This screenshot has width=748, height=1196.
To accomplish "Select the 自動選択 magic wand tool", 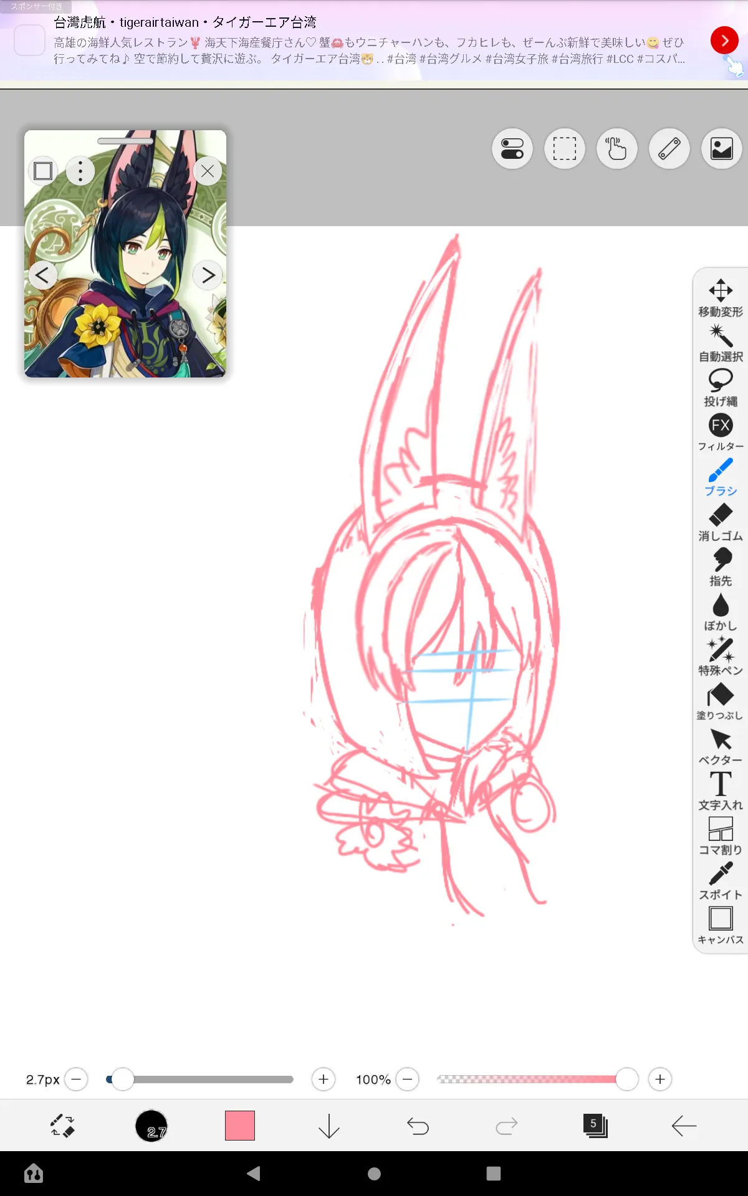I will (721, 343).
